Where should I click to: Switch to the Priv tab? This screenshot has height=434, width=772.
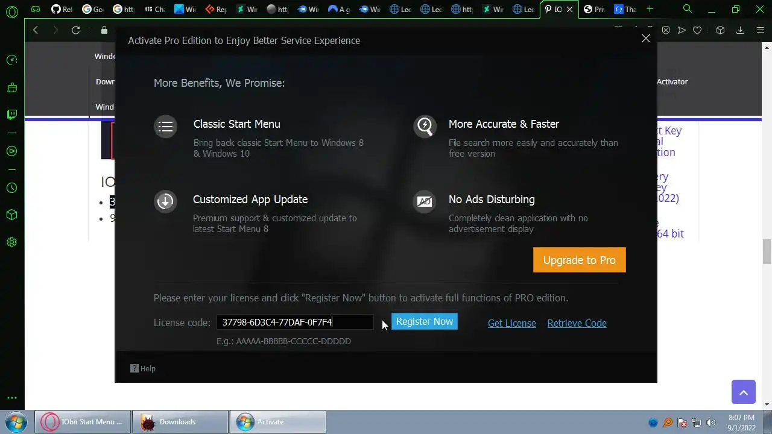pyautogui.click(x=594, y=9)
